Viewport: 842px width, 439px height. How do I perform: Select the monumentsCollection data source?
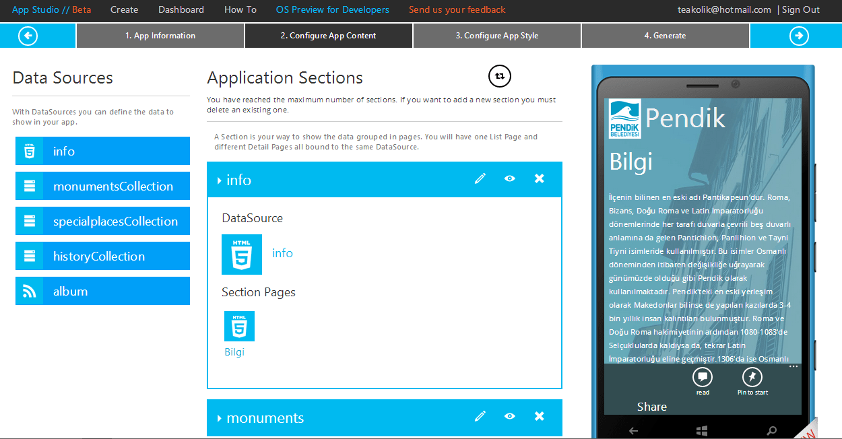point(102,186)
